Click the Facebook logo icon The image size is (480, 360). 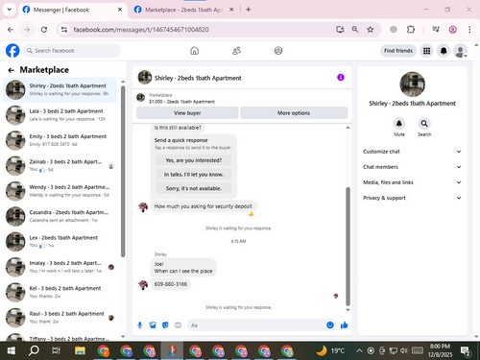point(12,51)
